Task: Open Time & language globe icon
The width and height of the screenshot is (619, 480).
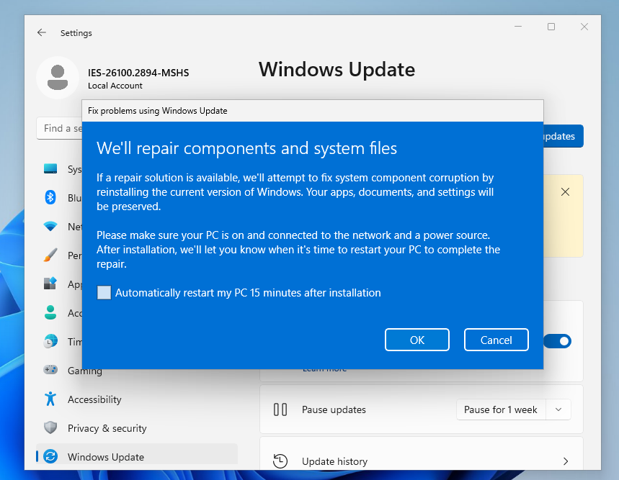Action: click(x=50, y=341)
